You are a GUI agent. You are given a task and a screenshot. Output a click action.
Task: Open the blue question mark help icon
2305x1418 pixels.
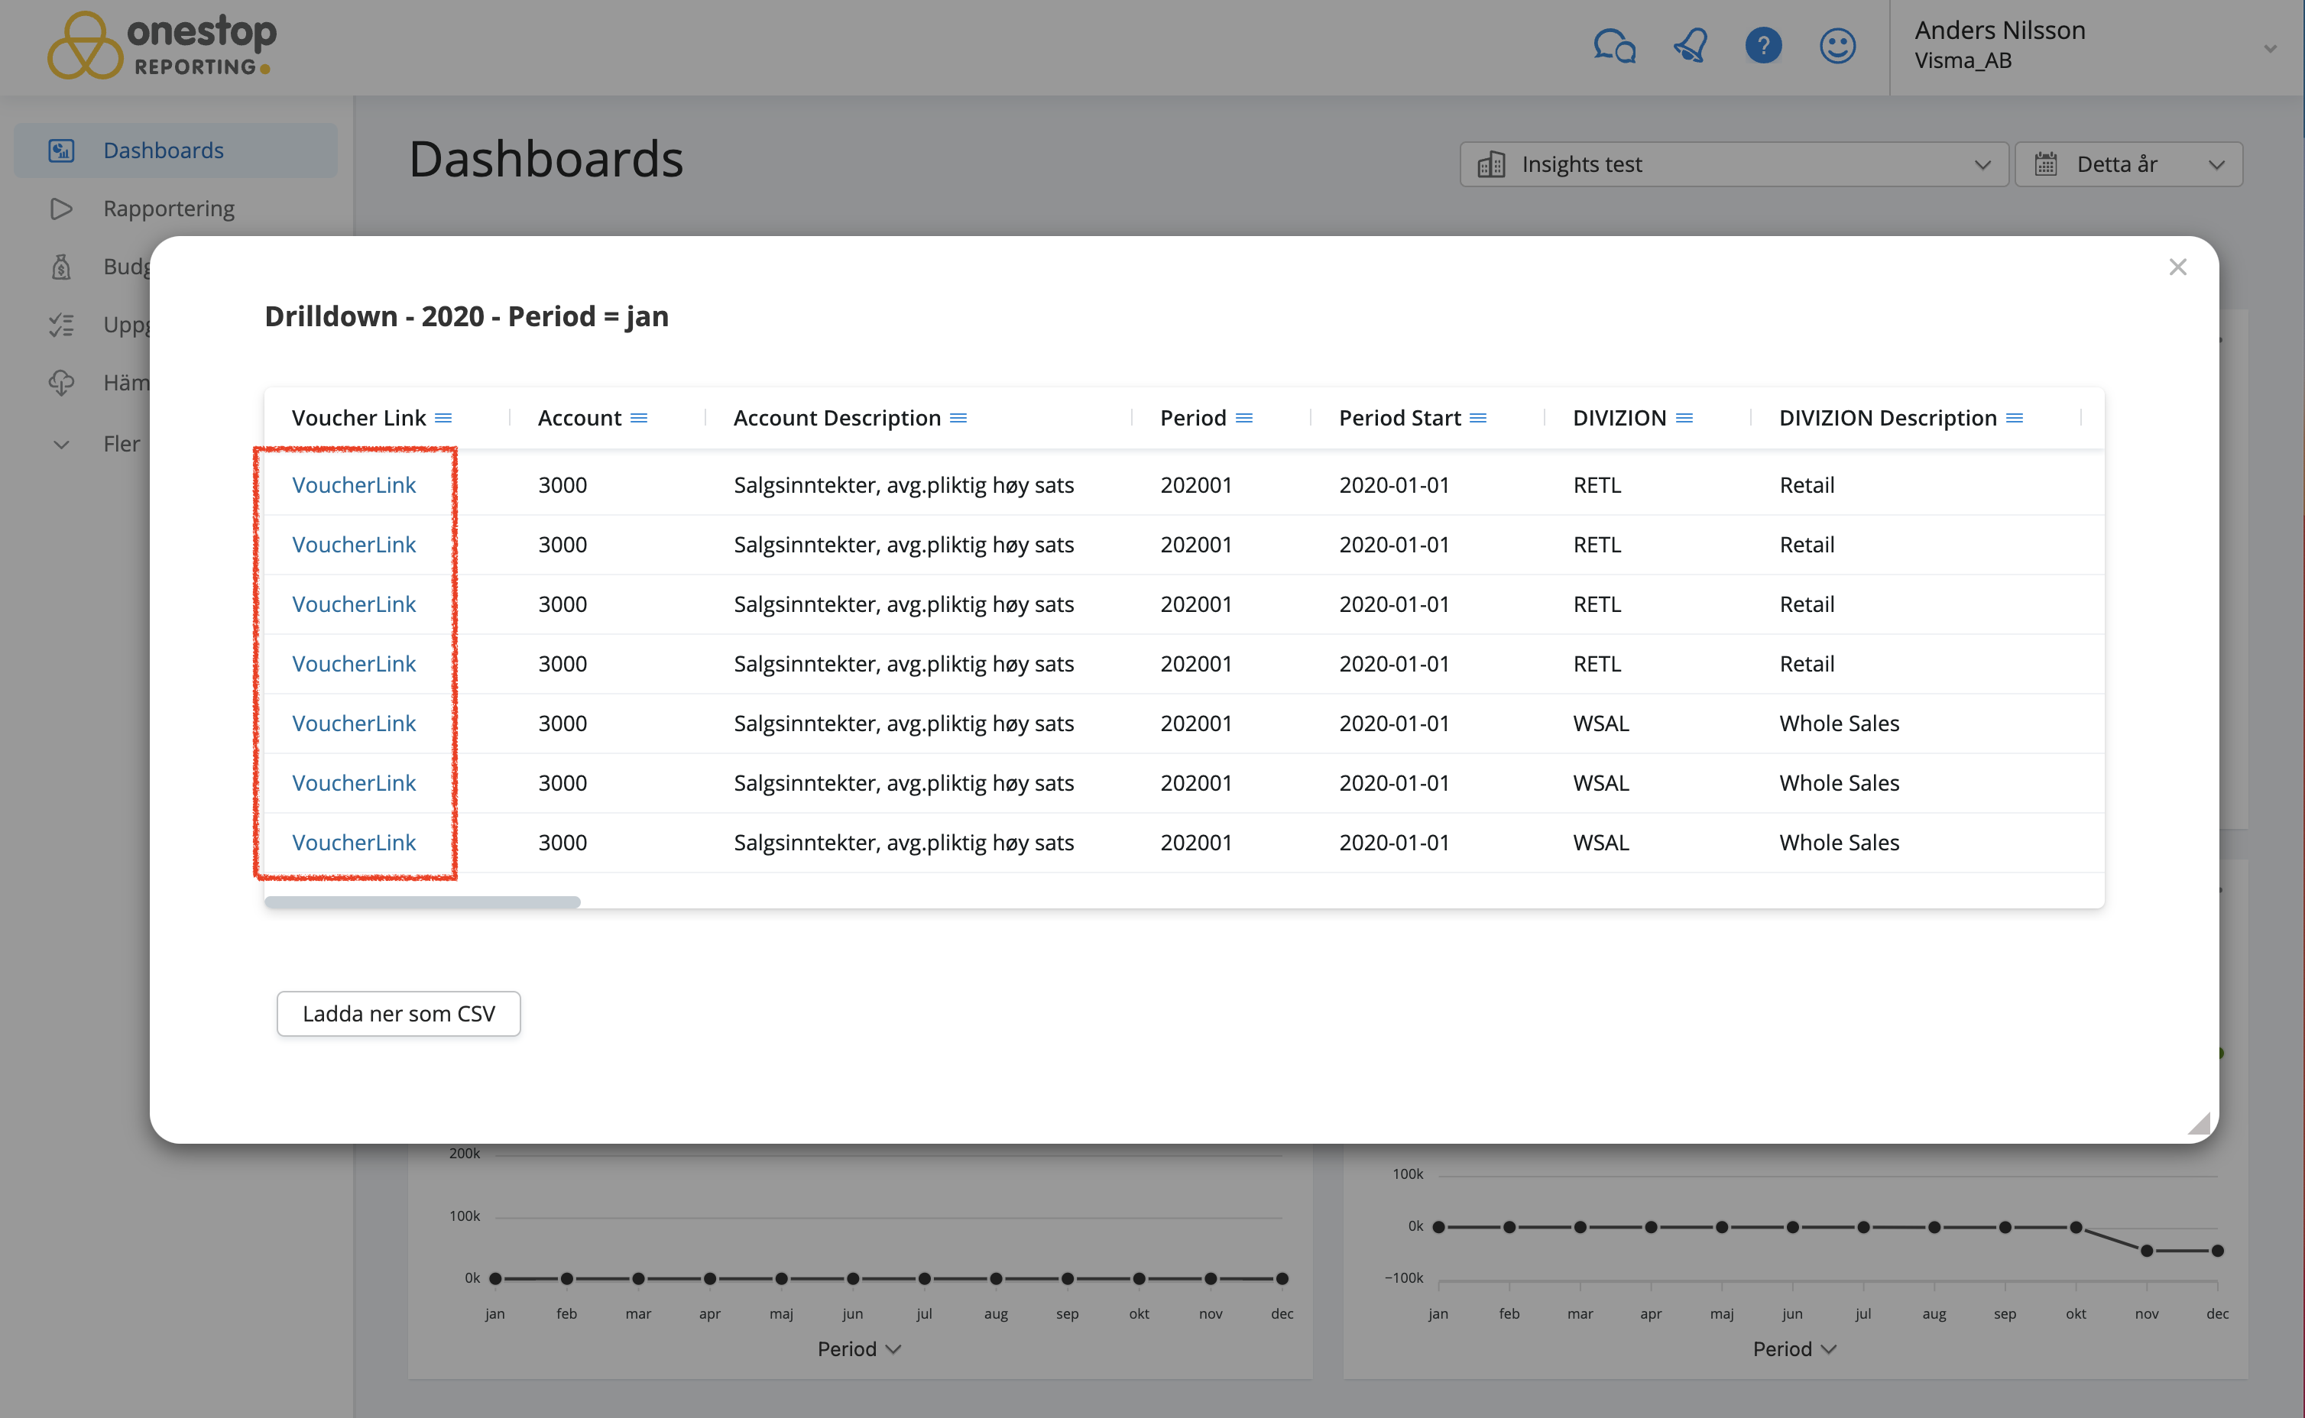[1762, 46]
